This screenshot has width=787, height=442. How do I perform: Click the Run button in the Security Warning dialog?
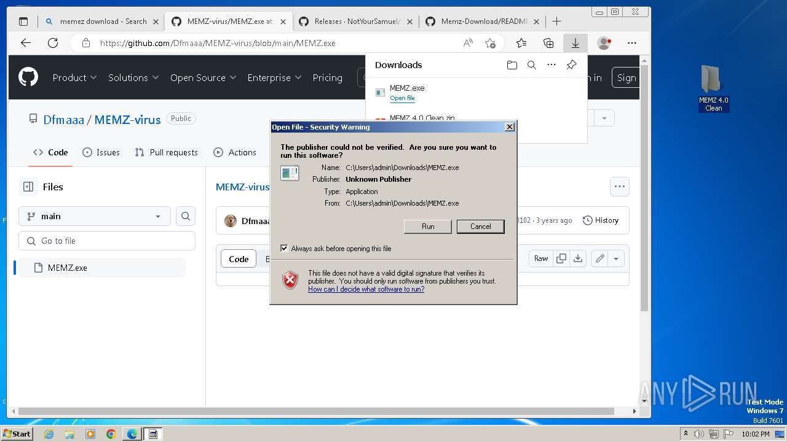click(x=428, y=227)
